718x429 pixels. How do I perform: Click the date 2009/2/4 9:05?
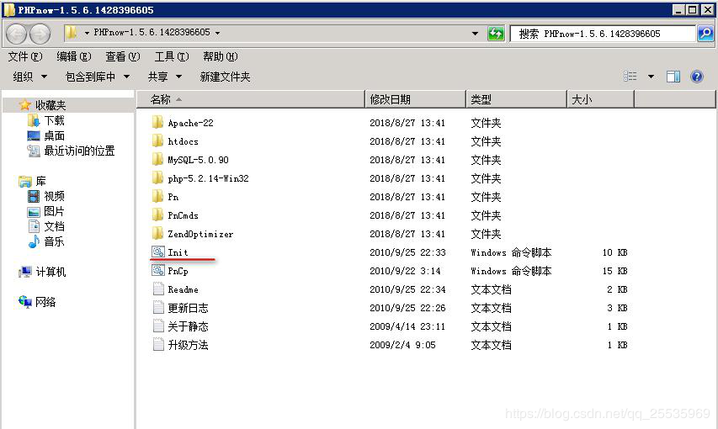[x=402, y=345]
